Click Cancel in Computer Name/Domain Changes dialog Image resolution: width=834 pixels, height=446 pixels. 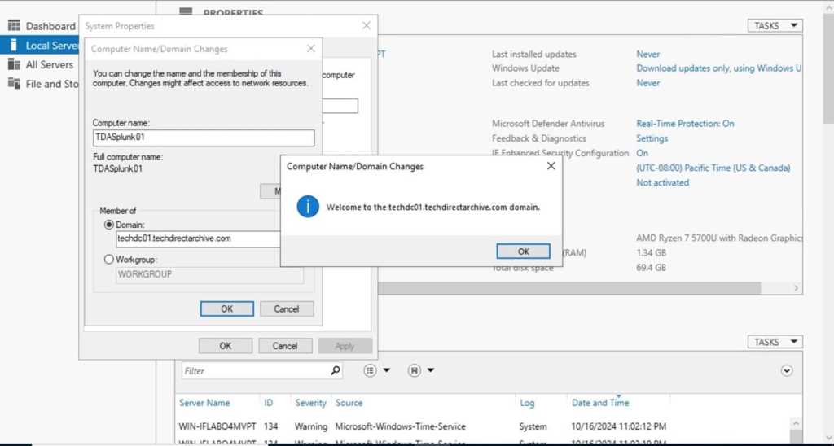287,308
